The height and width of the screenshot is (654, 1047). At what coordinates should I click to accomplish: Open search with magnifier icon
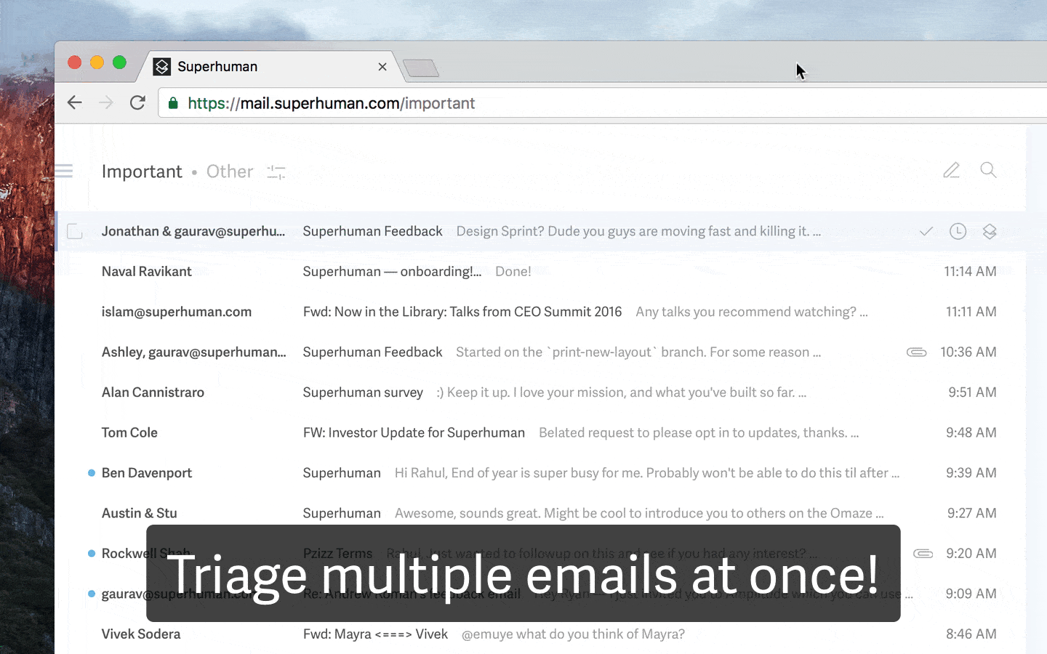988,170
